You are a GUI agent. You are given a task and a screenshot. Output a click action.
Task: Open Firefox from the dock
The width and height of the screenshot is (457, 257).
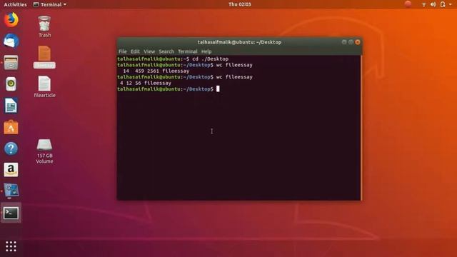coord(11,20)
